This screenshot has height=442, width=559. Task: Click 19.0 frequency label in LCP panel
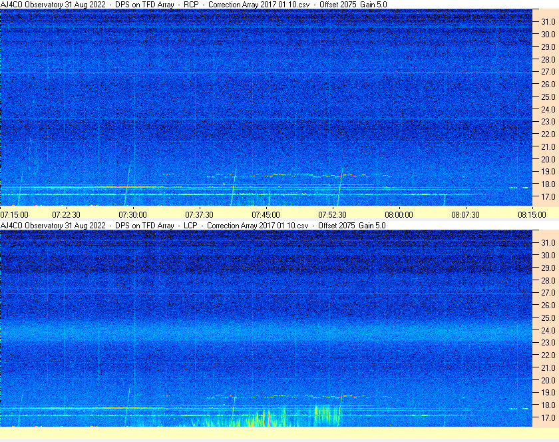(548, 393)
